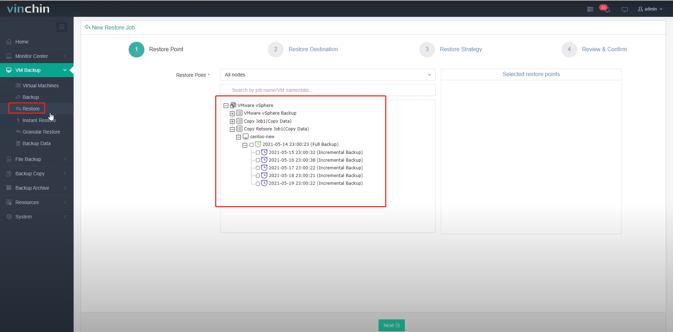Click the Virtual Machines list icon
Screen dimensions: 673x332
pyautogui.click(x=18, y=86)
